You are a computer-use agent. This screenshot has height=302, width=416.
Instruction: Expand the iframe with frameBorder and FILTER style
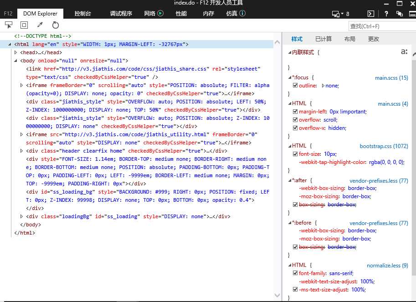pos(21,85)
